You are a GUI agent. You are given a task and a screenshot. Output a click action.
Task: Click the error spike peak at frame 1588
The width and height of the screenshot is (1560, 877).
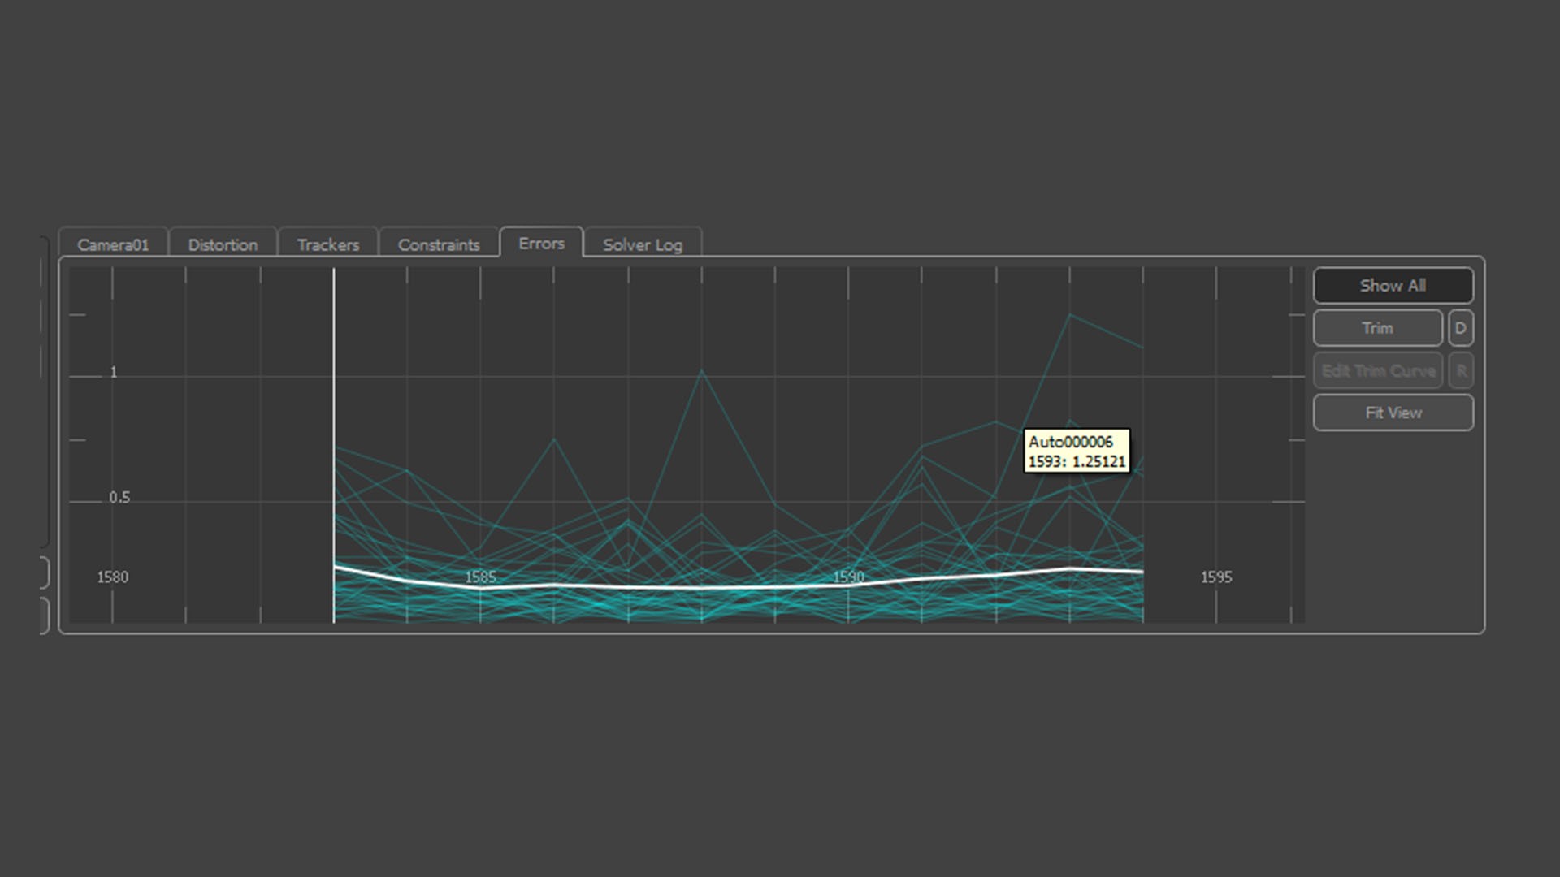702,372
